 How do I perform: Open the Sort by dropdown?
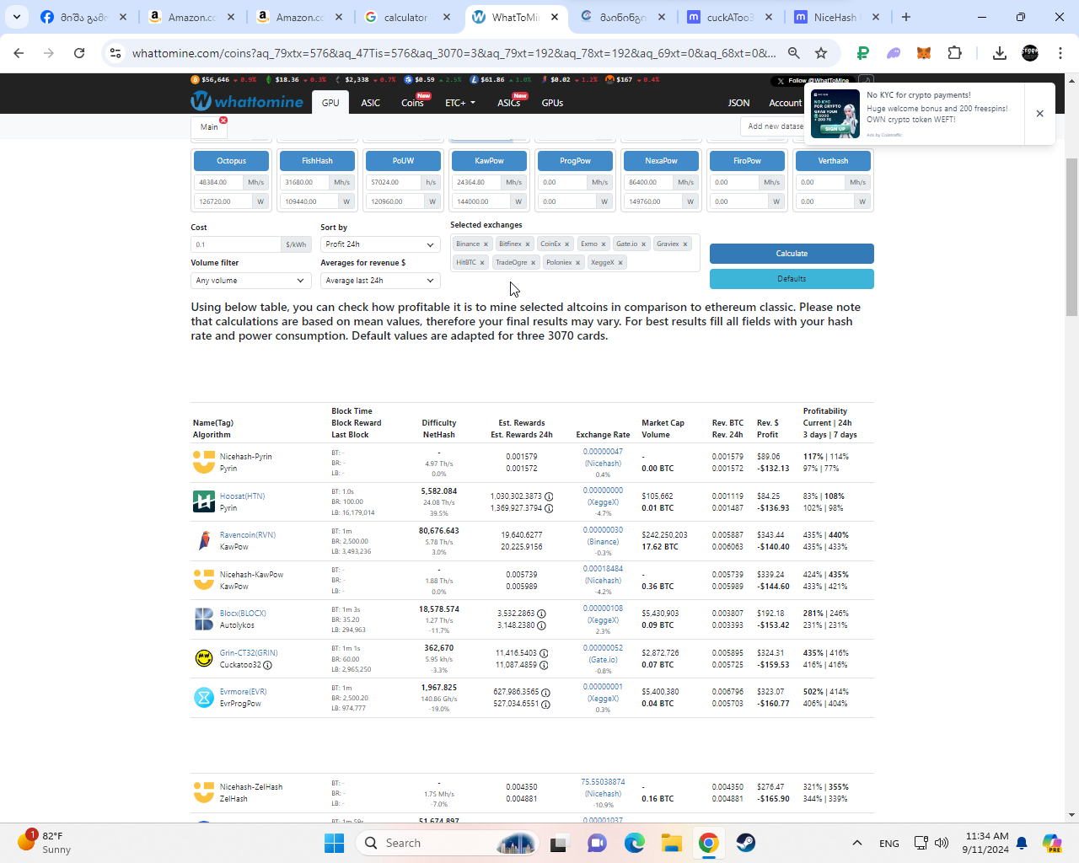(380, 244)
